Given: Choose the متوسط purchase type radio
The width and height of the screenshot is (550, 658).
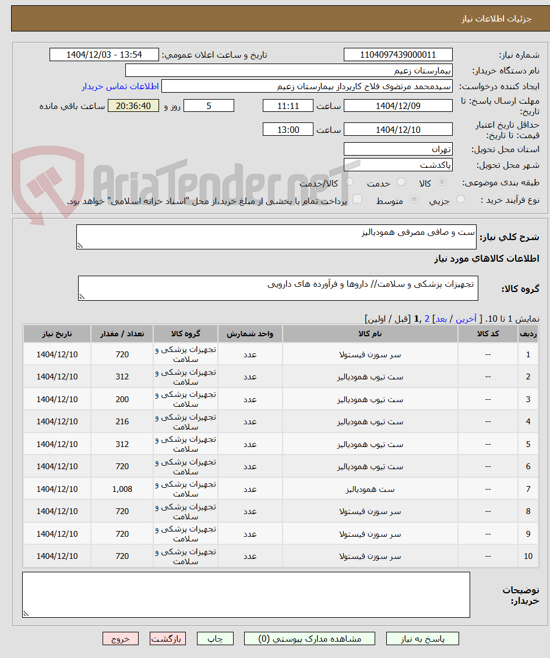Looking at the screenshot, I should (x=414, y=200).
